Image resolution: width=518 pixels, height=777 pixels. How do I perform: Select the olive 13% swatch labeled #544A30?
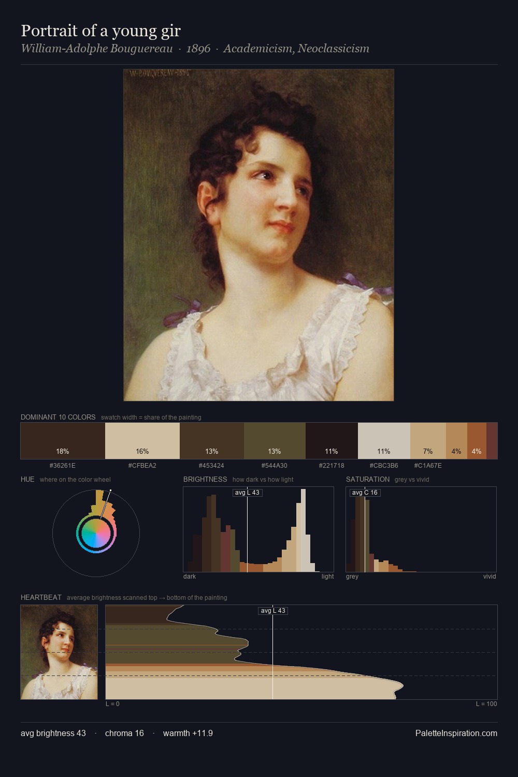275,441
